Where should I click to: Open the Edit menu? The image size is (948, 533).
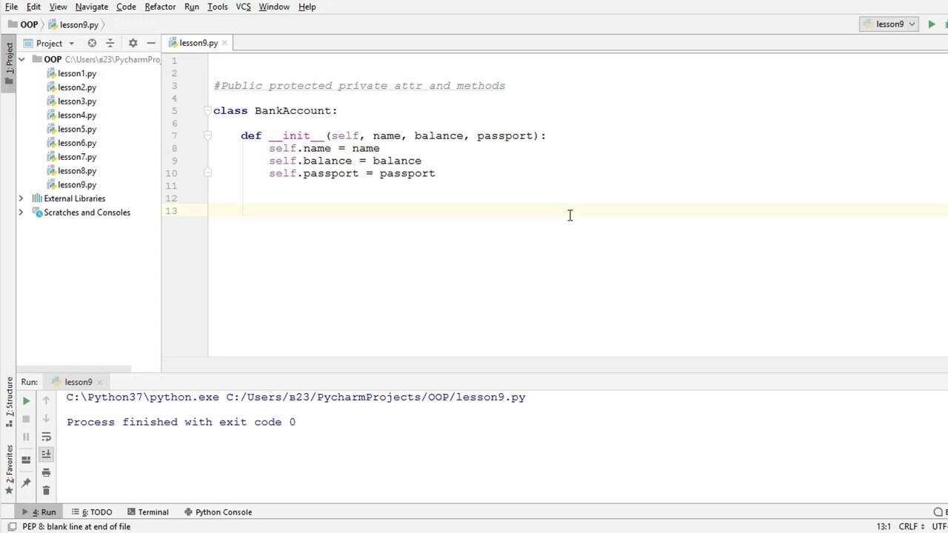33,7
